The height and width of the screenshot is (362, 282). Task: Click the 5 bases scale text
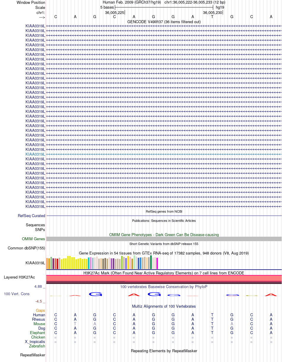(107, 7)
